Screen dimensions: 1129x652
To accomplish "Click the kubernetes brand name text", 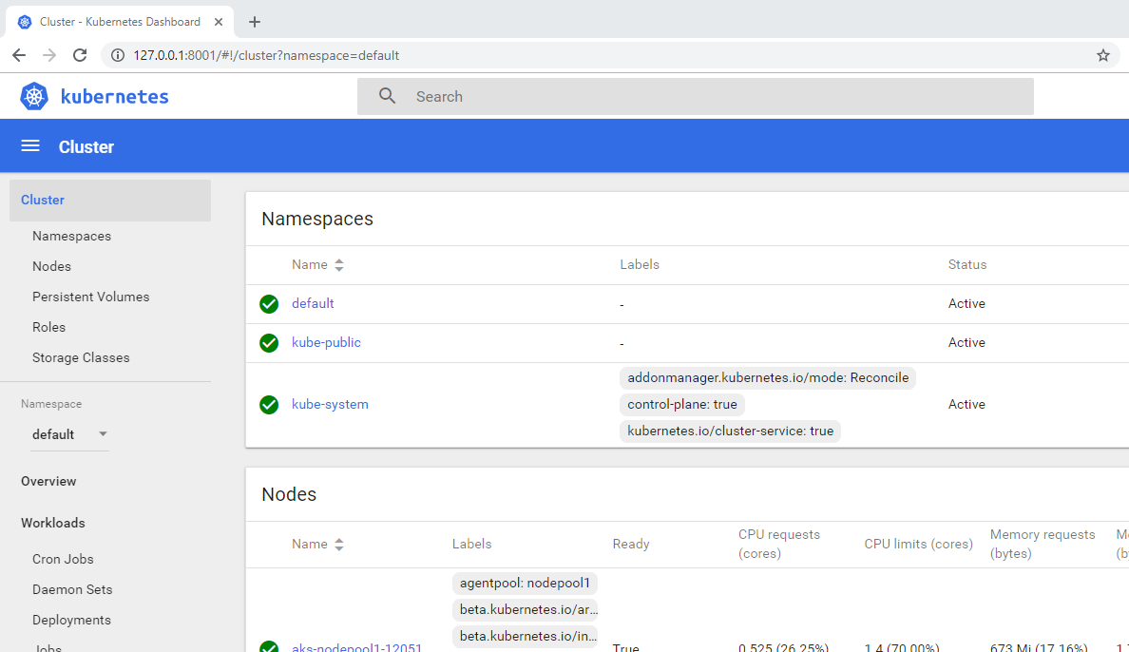I will click(114, 97).
